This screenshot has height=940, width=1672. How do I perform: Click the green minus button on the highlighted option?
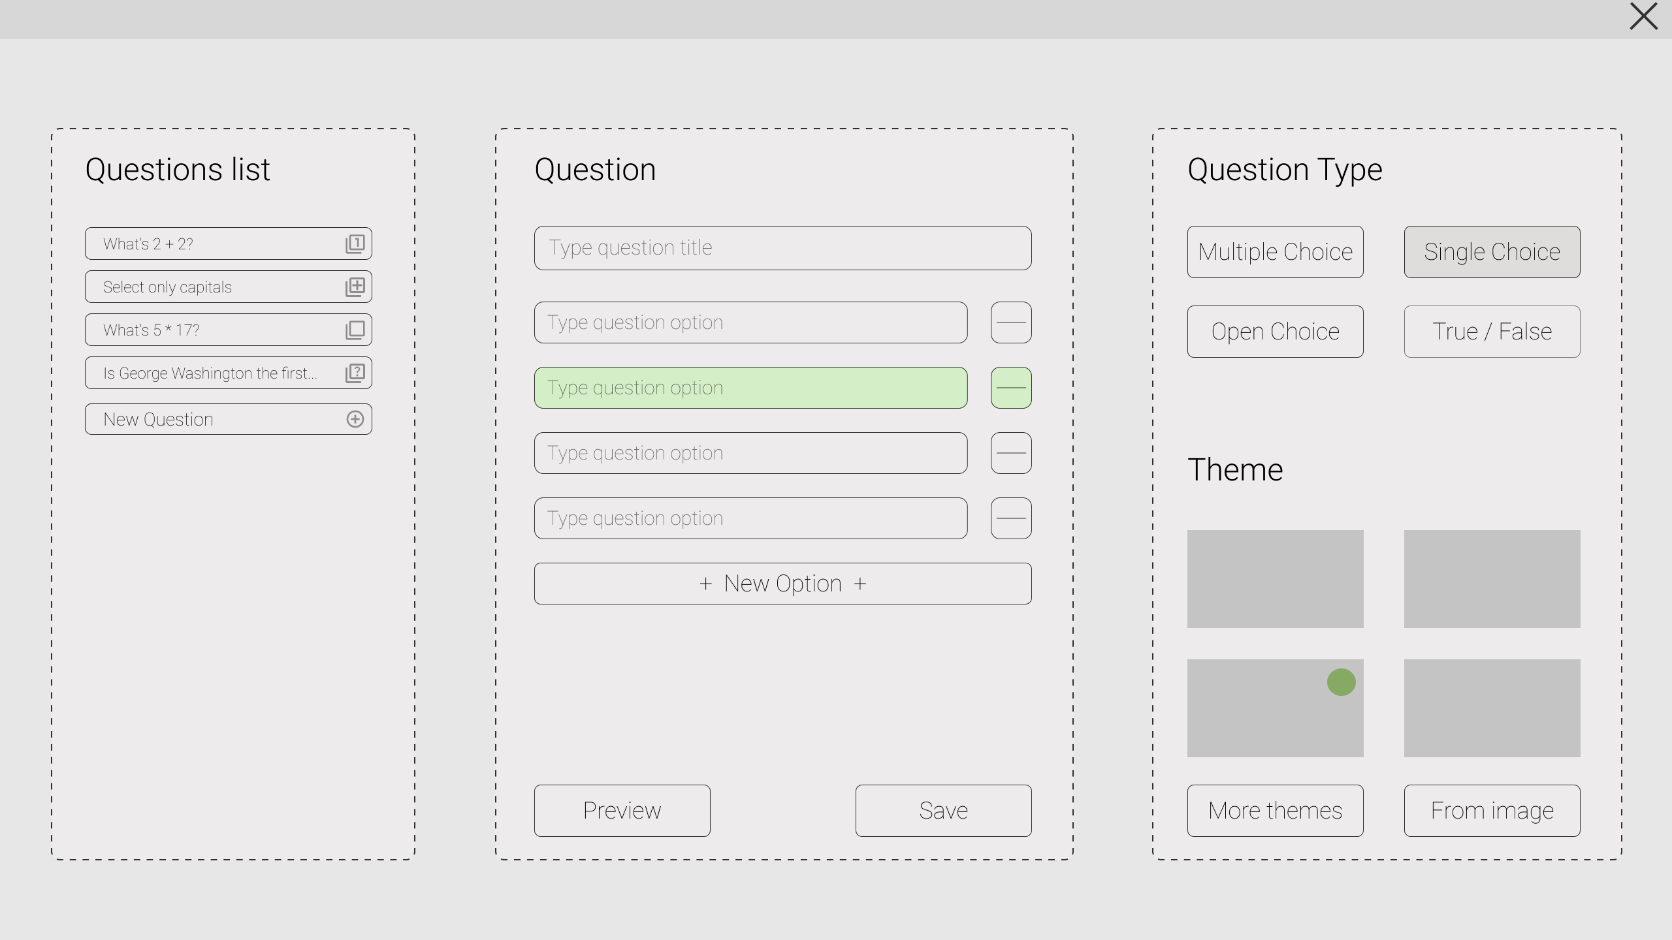[x=1010, y=388]
